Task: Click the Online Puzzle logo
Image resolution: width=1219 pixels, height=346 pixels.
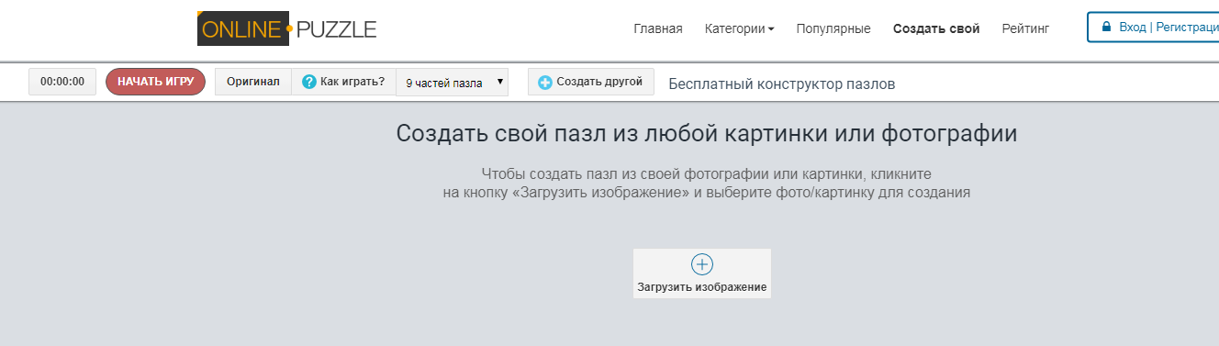Action: click(287, 28)
